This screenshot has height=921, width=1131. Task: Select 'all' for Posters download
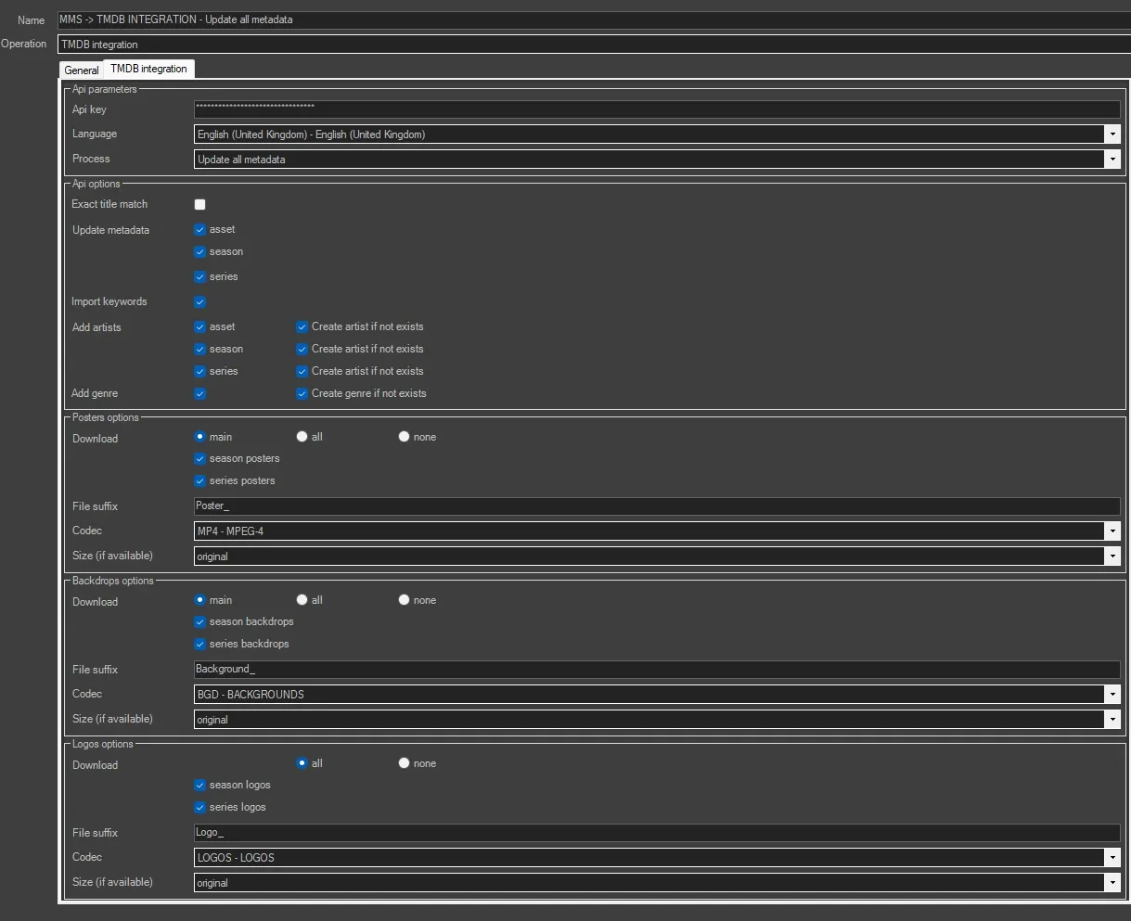point(302,437)
